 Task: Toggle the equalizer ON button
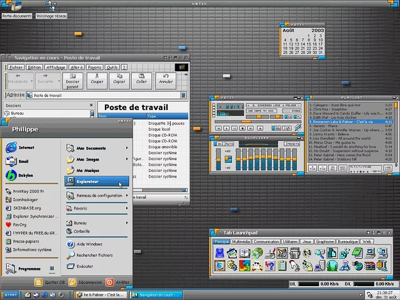coord(219,144)
